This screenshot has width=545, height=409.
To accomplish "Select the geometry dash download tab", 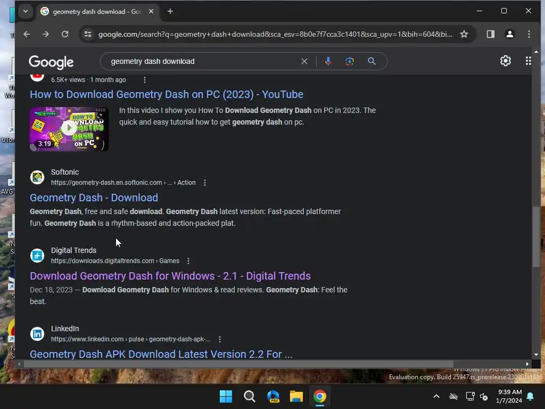I will [97, 12].
